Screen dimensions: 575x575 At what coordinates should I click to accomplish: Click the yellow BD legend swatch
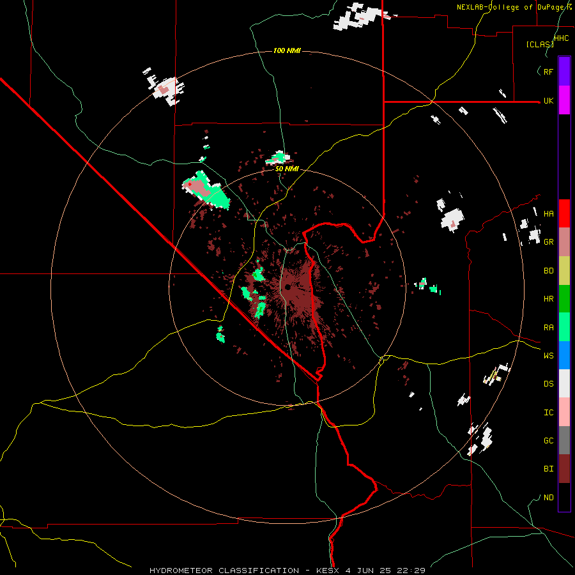[564, 271]
